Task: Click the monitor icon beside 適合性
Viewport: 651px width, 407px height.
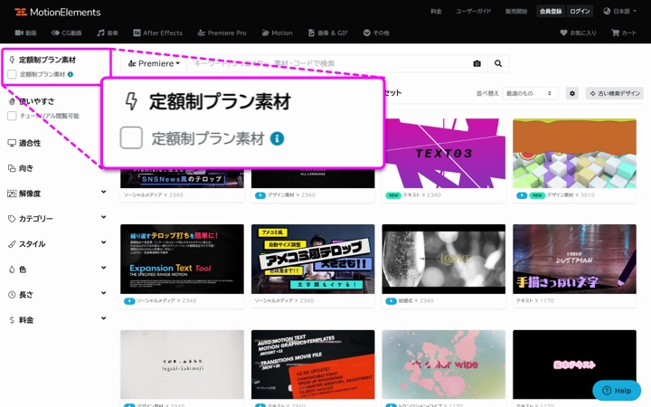Action: (12, 143)
